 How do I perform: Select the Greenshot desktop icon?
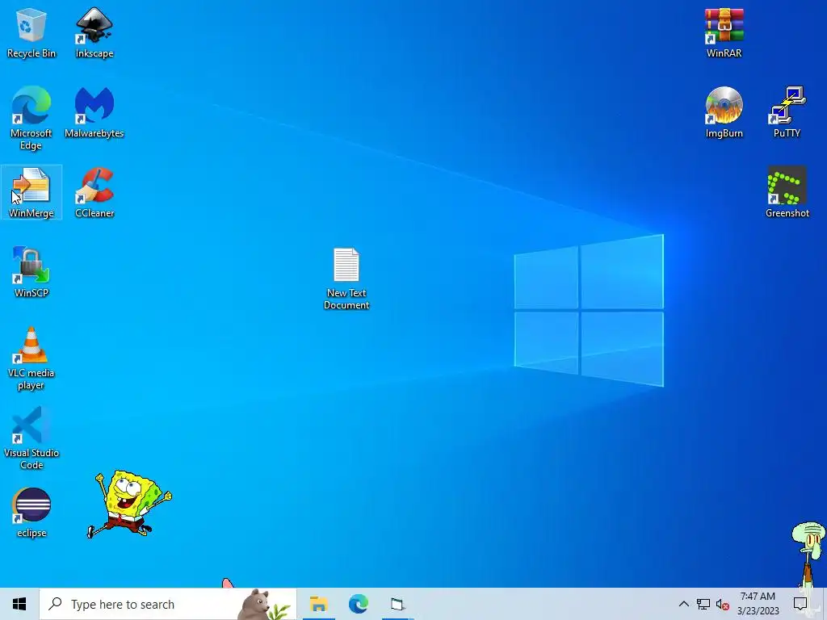pyautogui.click(x=787, y=192)
